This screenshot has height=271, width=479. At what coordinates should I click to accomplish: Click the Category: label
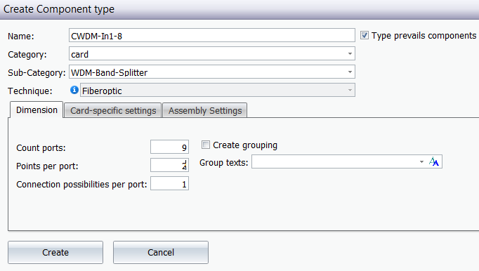click(27, 54)
